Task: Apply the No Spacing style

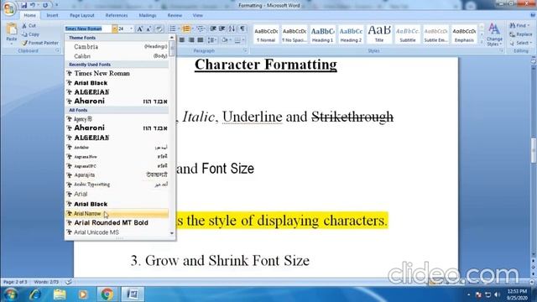Action: pyautogui.click(x=295, y=34)
